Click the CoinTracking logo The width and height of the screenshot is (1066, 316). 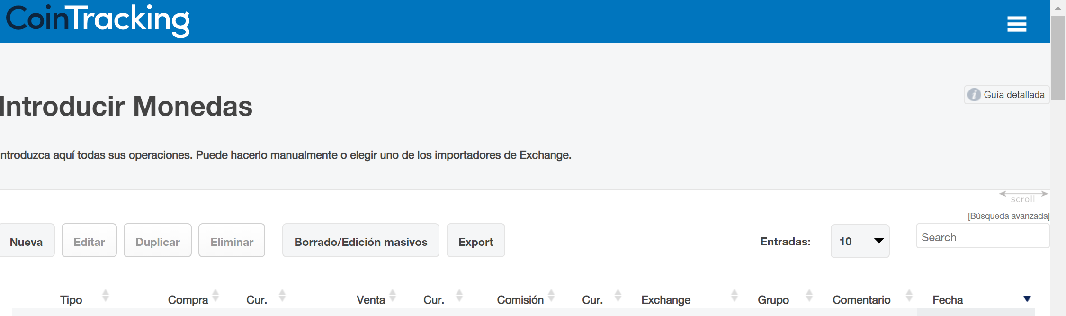(x=98, y=20)
